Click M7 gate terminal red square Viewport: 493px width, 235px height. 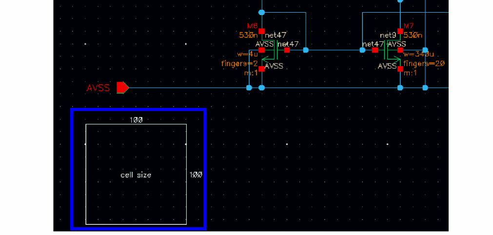click(375, 50)
